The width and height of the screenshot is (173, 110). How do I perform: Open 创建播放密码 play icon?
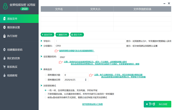point(4,50)
